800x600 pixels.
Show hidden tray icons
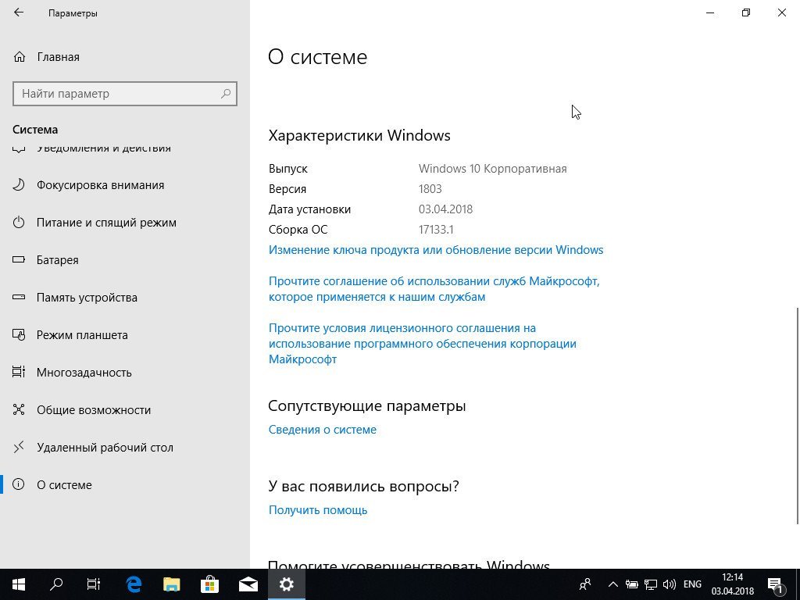coord(613,584)
